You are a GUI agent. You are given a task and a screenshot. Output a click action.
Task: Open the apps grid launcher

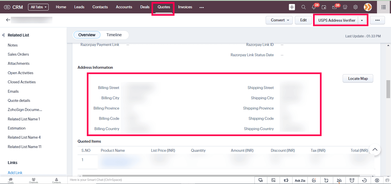click(x=384, y=7)
